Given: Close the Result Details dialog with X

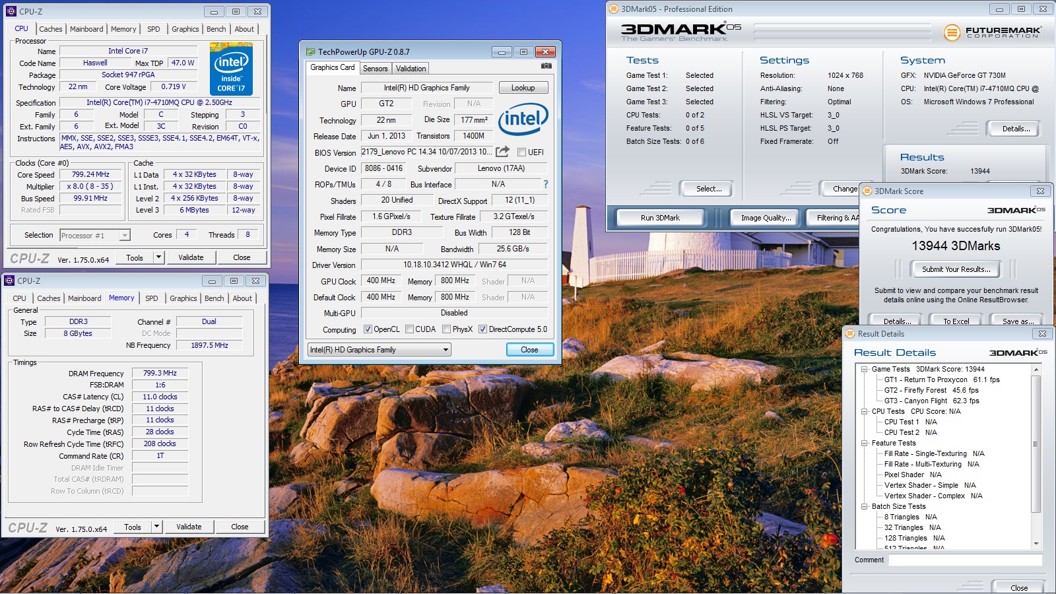Looking at the screenshot, I should click(1042, 334).
